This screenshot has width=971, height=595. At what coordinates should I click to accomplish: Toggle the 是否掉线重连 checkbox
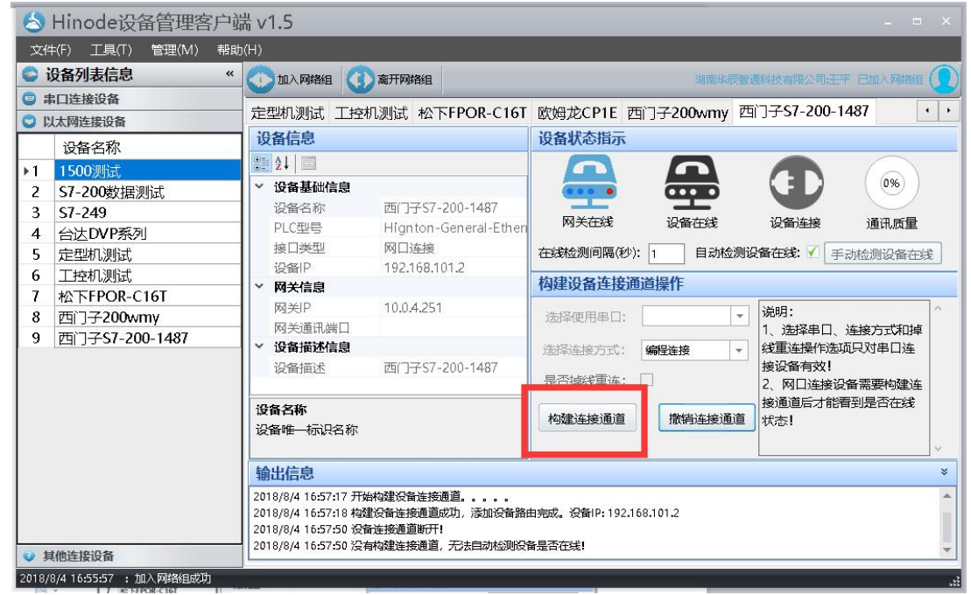(x=647, y=379)
